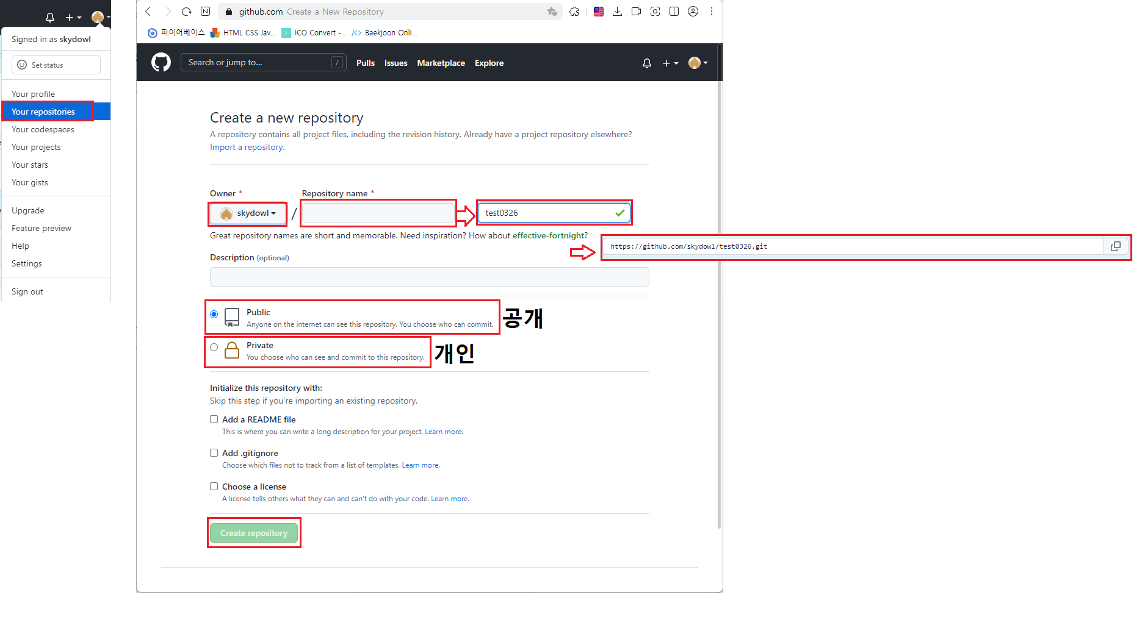View notifications via the header bell icon

(647, 63)
